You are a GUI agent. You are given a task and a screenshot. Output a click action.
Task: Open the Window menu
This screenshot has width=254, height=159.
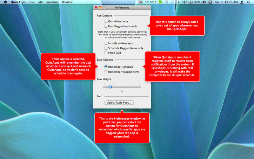(x=67, y=2)
